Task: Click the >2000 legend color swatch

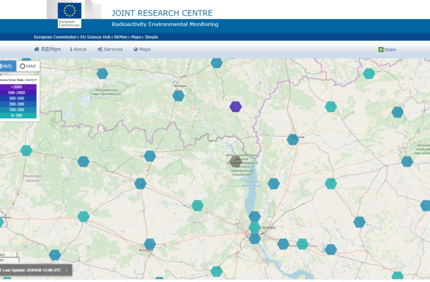Action: (17, 87)
